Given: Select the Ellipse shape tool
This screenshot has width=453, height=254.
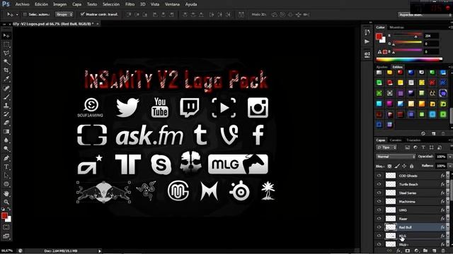Looking at the screenshot, I should coord(6,184).
